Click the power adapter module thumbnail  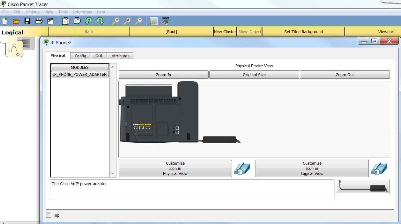[363, 186]
